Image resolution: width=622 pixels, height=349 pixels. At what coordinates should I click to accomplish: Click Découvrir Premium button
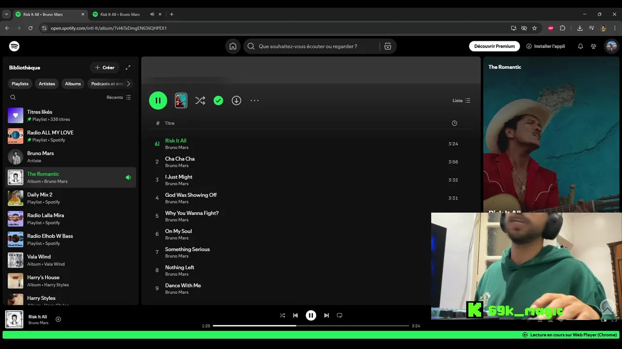(x=494, y=47)
